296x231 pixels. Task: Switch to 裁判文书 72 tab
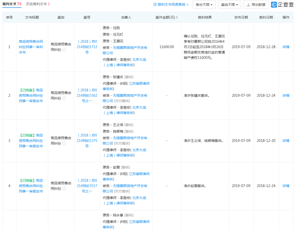pyautogui.click(x=12, y=4)
